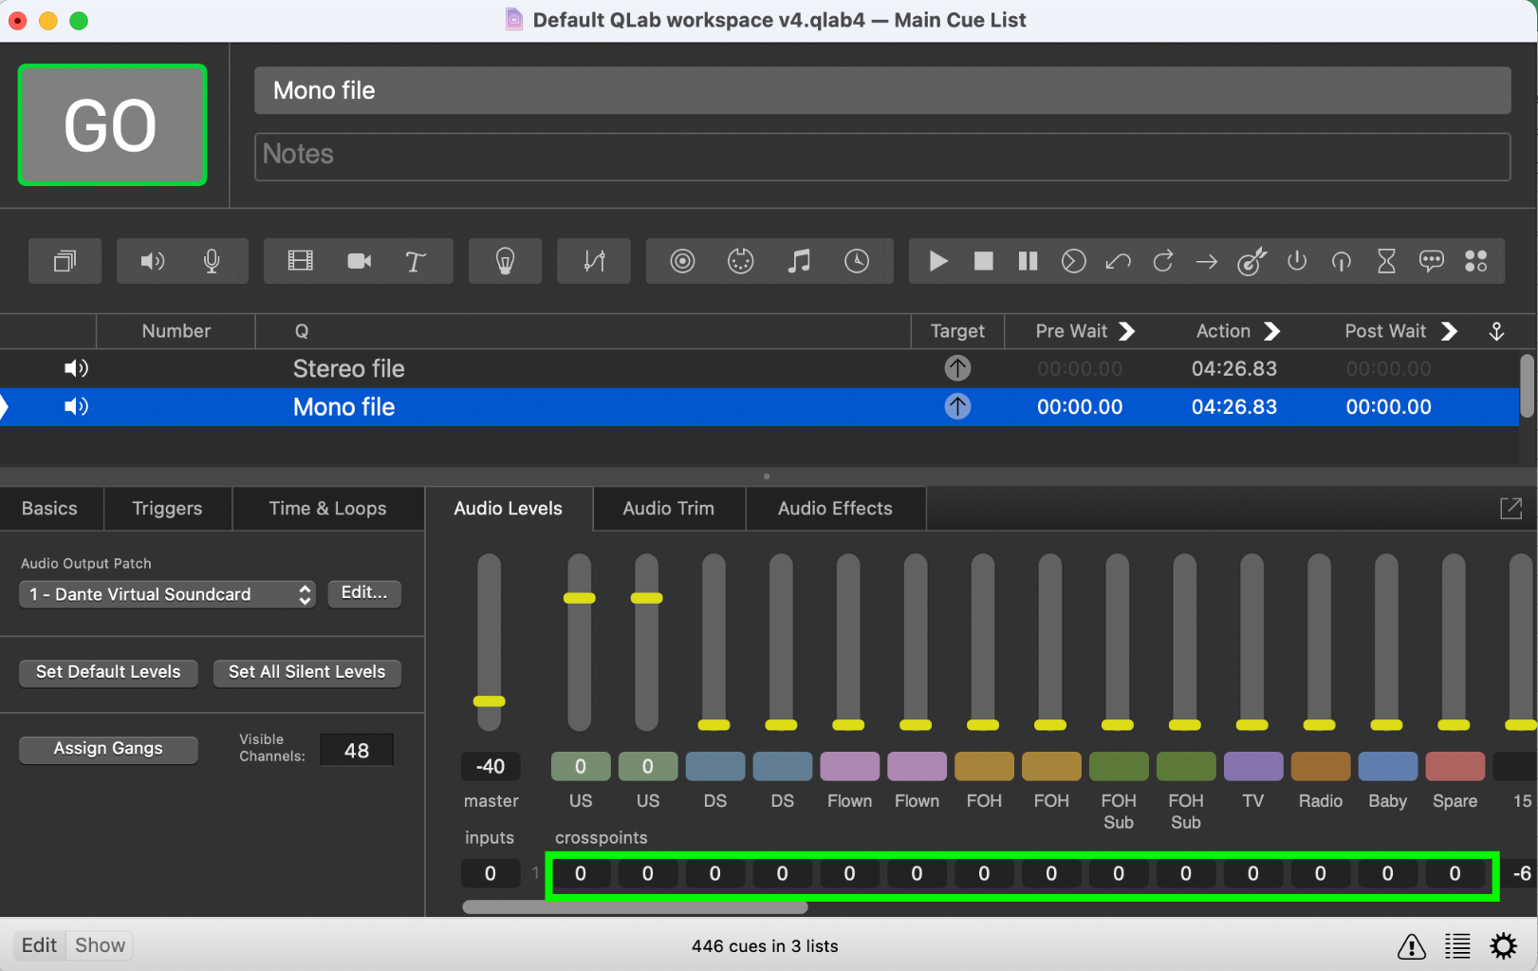The image size is (1538, 971).
Task: Add a Script cue via four-dots icon
Action: (1476, 261)
